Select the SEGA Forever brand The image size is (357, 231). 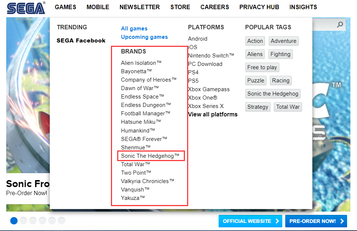(x=144, y=139)
